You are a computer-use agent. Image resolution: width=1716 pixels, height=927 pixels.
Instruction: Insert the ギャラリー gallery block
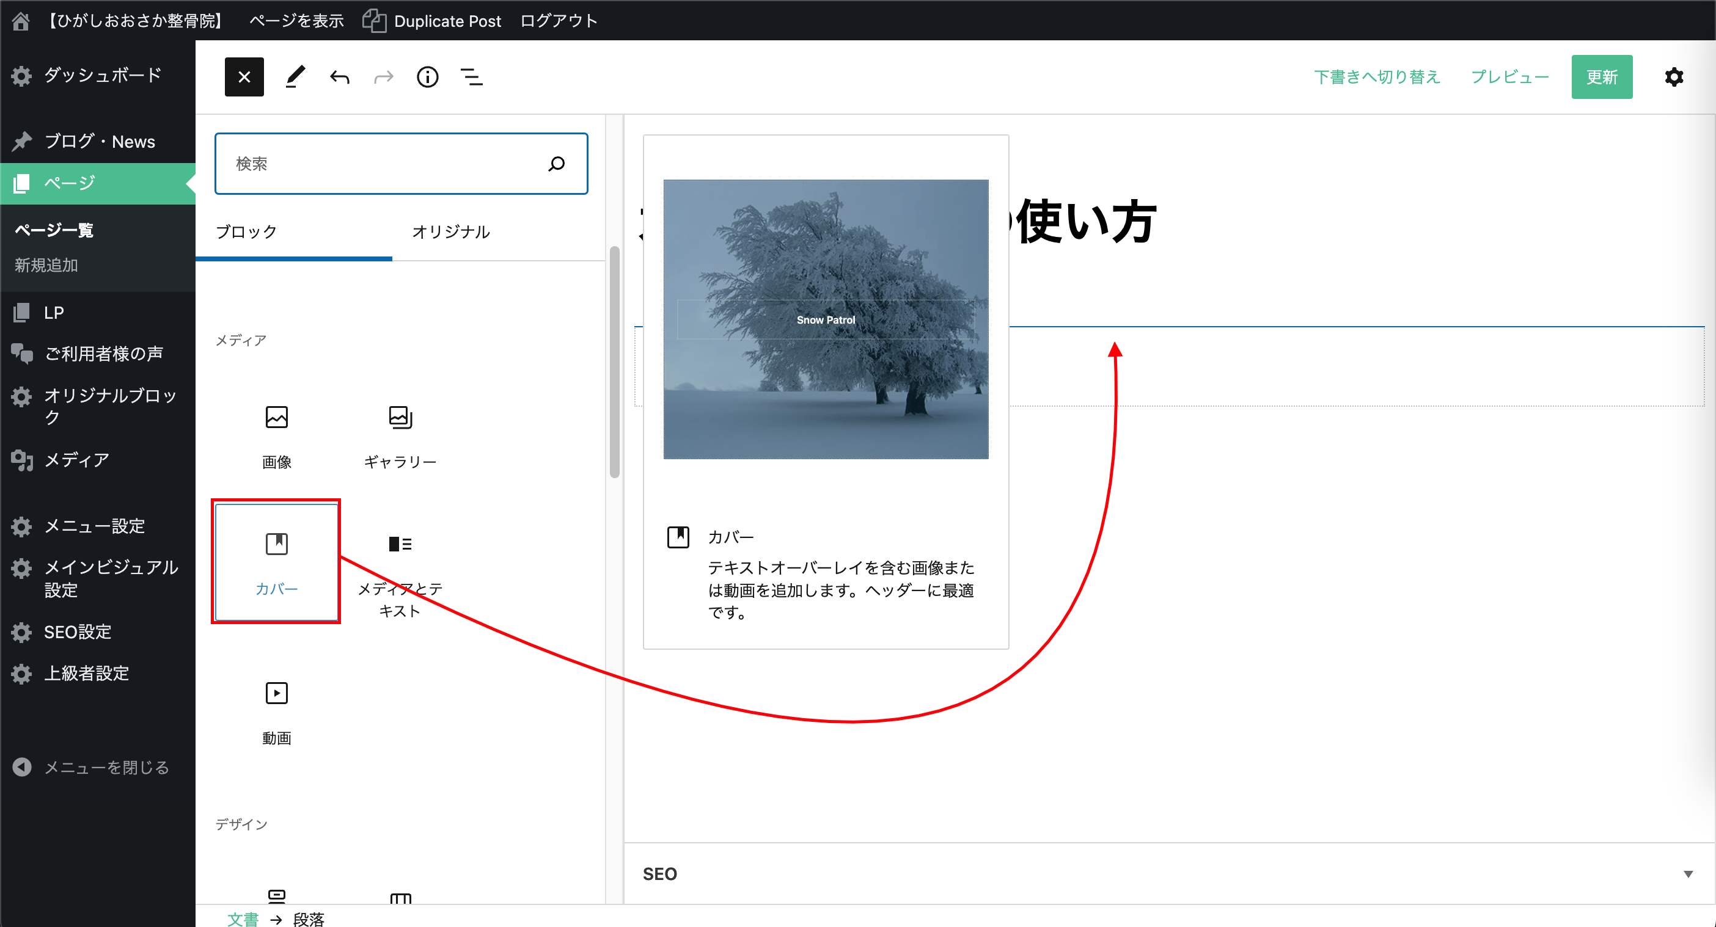(400, 436)
